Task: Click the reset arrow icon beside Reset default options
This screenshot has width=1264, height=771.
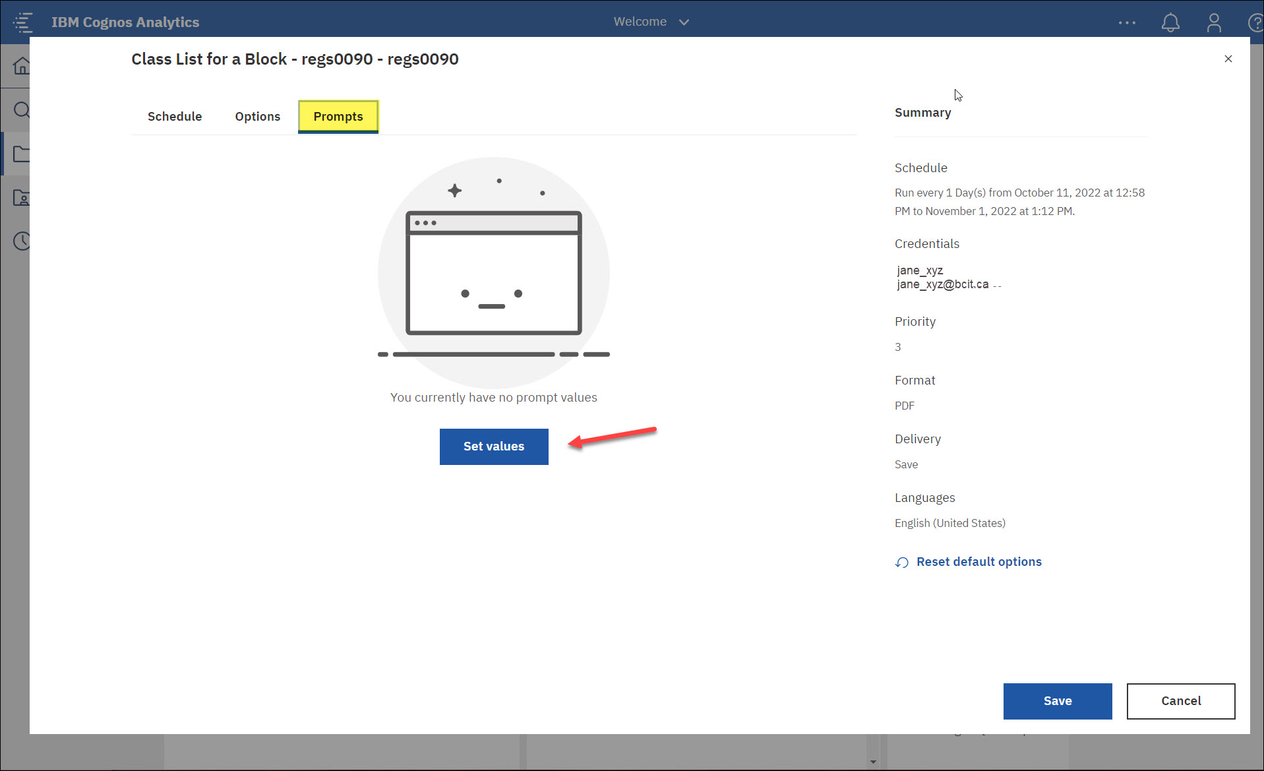Action: tap(902, 563)
